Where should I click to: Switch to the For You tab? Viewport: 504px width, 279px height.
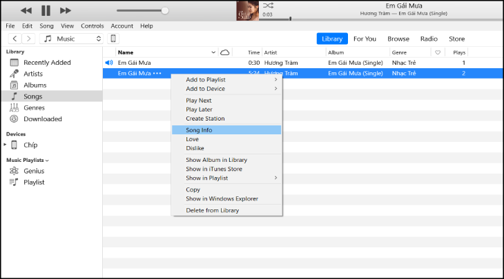365,39
